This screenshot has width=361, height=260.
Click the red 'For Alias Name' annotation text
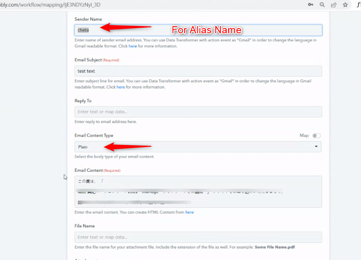(206, 30)
